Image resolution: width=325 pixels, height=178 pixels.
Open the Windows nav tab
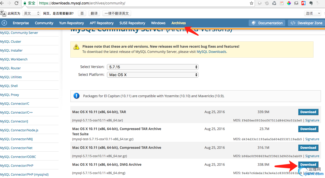coord(158,23)
